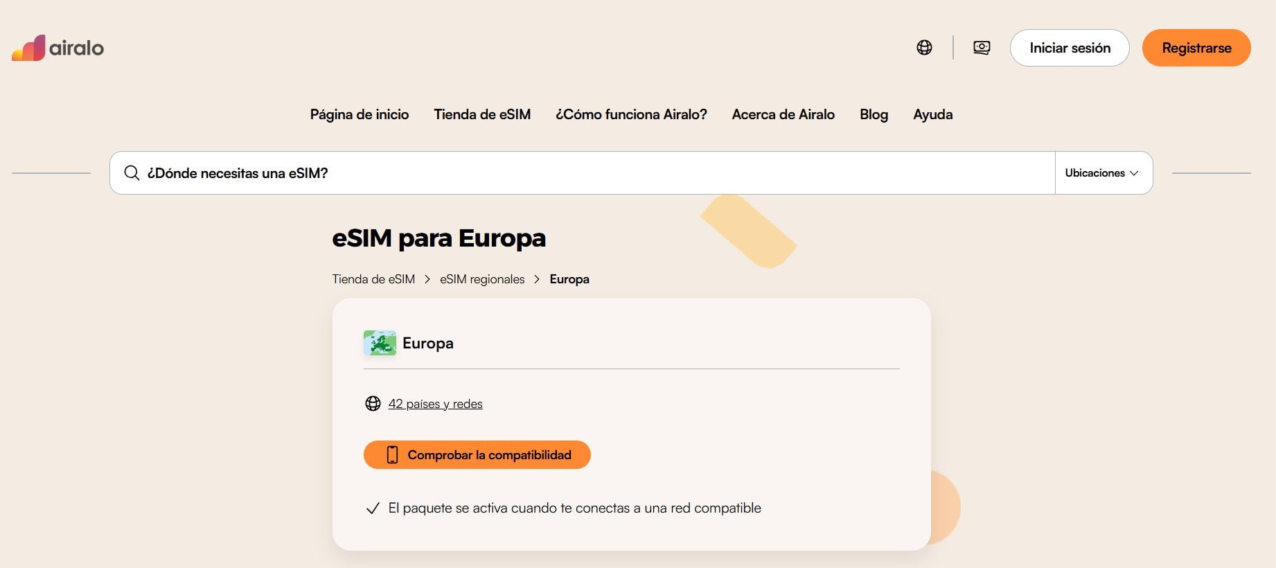Visit the Blog
The image size is (1276, 568).
[x=874, y=114]
